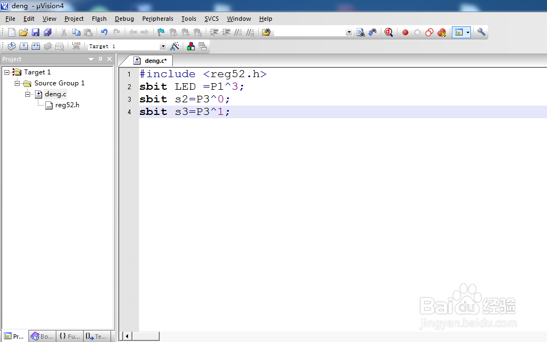
Task: Open the Project menu
Action: 74,19
